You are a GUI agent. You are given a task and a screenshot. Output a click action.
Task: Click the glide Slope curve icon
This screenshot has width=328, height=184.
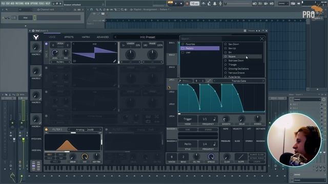click(241, 156)
